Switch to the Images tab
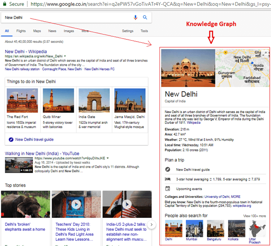 click(69, 31)
